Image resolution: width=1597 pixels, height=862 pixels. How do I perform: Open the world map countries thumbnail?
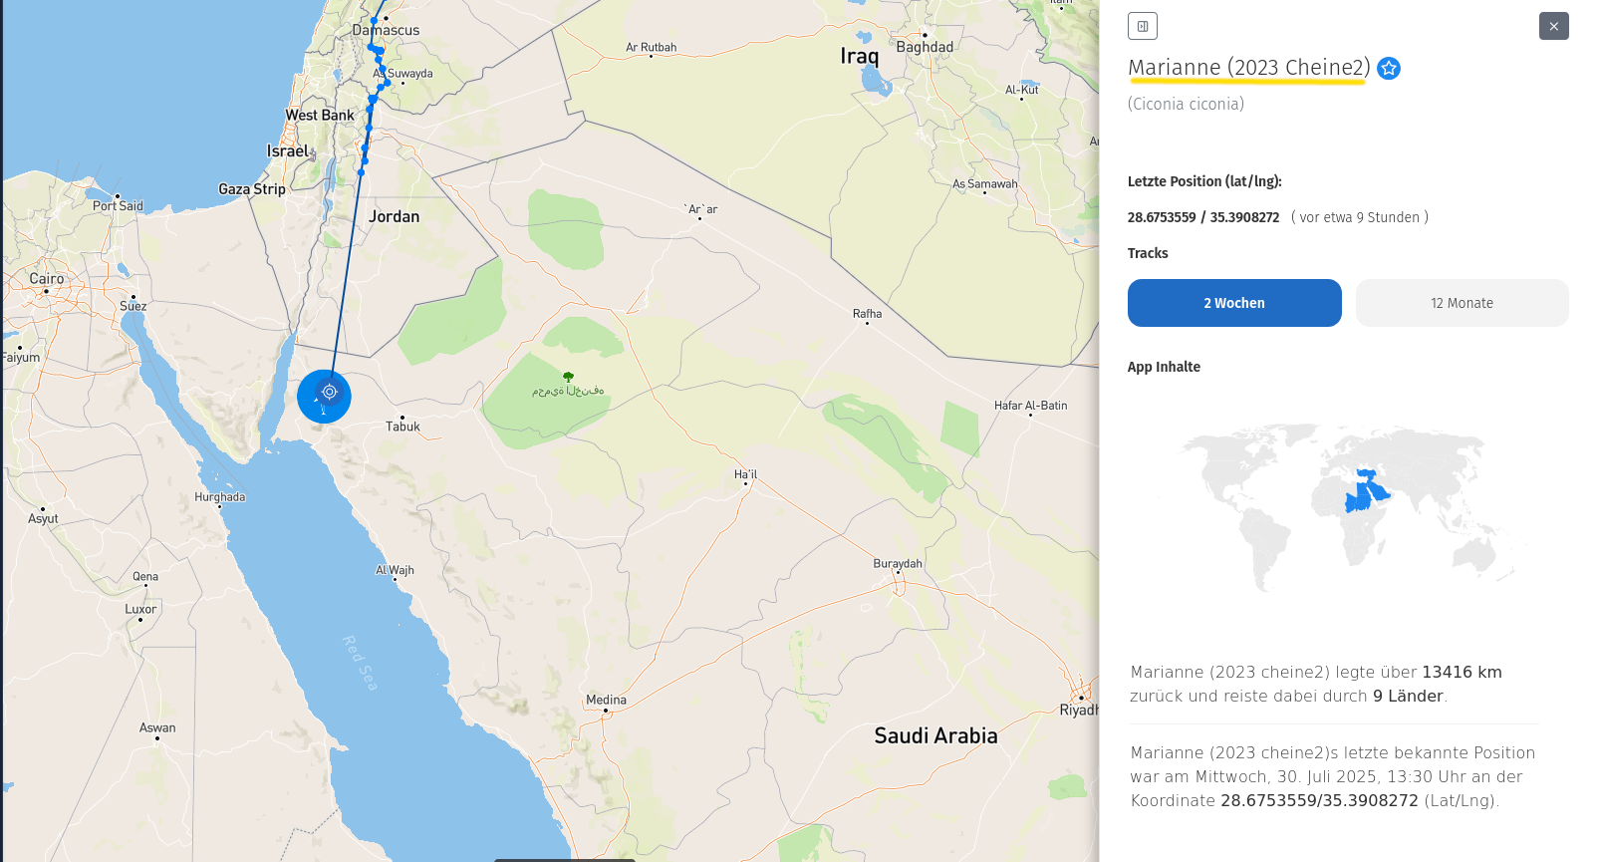tap(1348, 503)
